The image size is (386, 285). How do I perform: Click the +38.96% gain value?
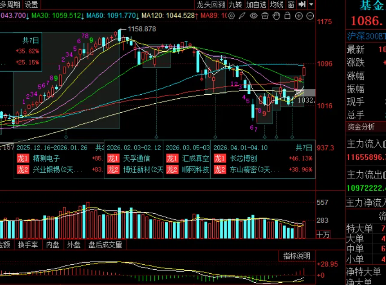(x=301, y=170)
